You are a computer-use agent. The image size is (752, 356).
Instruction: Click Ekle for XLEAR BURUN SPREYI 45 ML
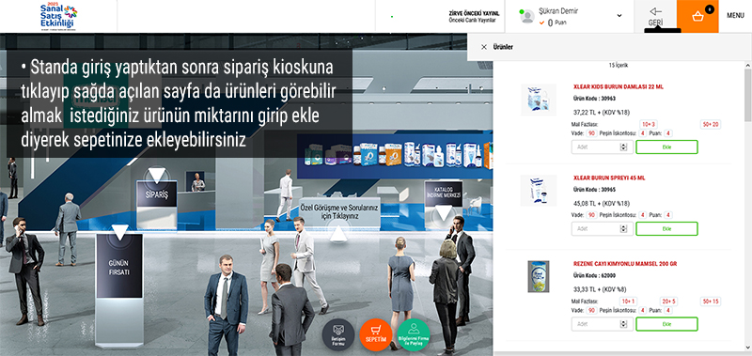pyautogui.click(x=666, y=228)
